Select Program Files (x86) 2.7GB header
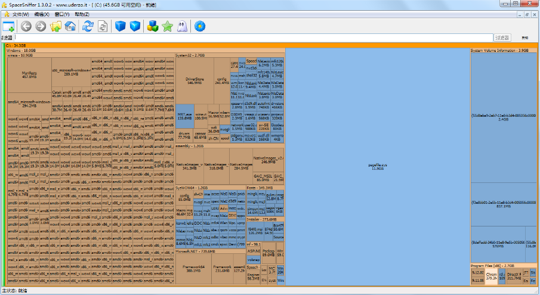The height and width of the screenshot is (295, 540). (504, 265)
